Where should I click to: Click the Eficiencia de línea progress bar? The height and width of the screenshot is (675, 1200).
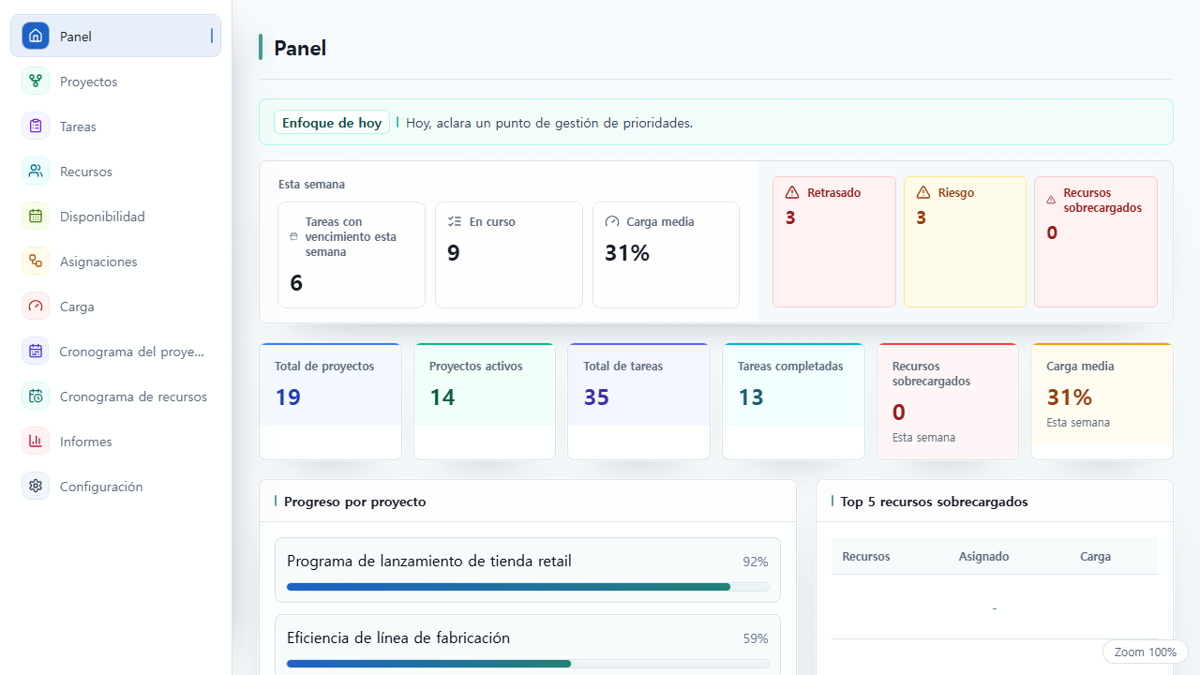point(528,664)
